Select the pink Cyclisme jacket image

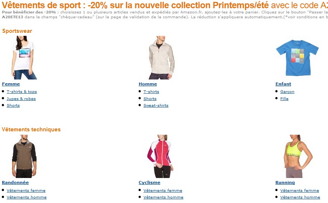point(160,156)
